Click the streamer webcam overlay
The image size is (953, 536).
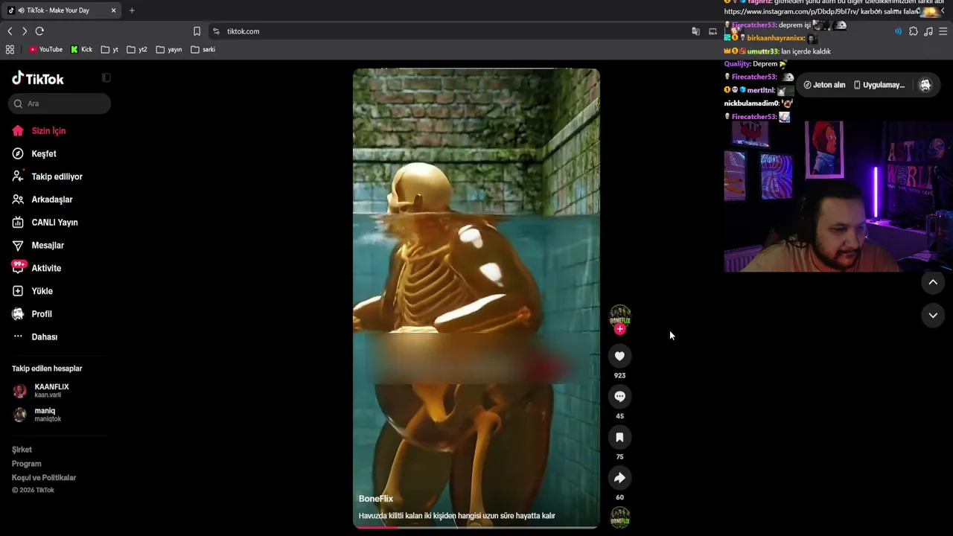[x=838, y=197]
